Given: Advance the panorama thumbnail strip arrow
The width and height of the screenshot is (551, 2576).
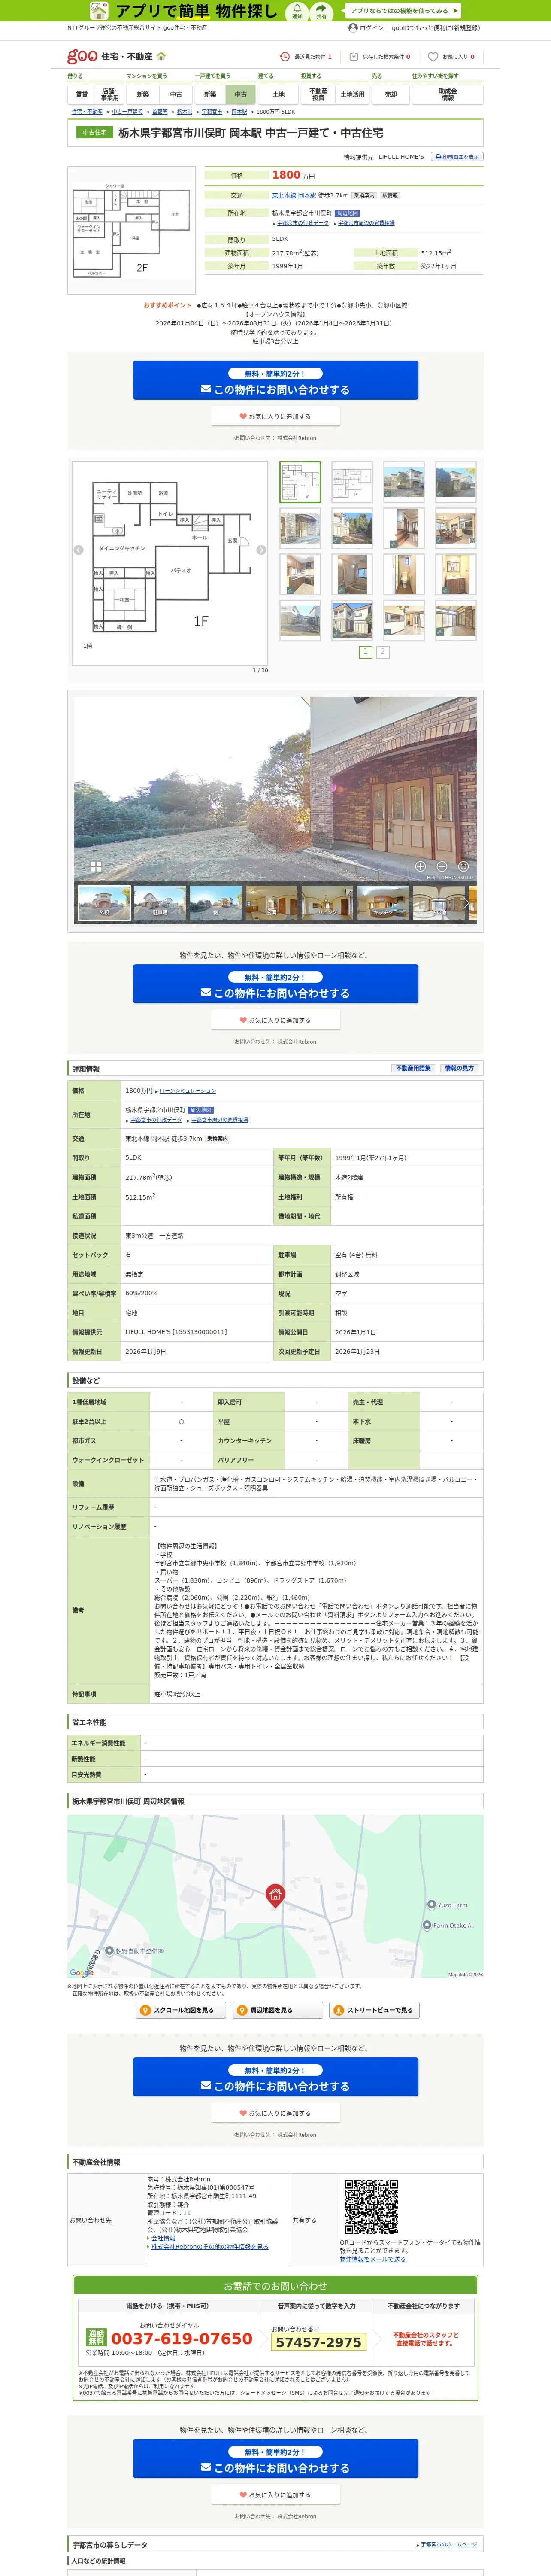Looking at the screenshot, I should tap(467, 903).
